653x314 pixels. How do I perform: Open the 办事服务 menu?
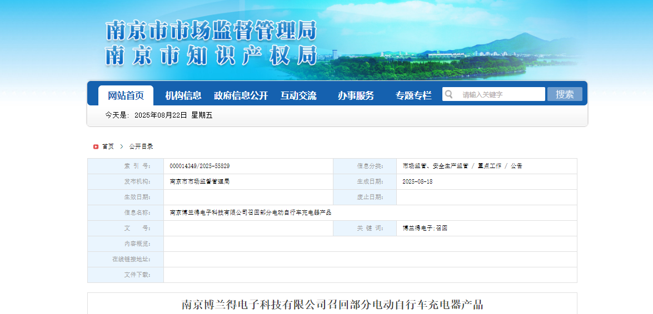pyautogui.click(x=356, y=95)
